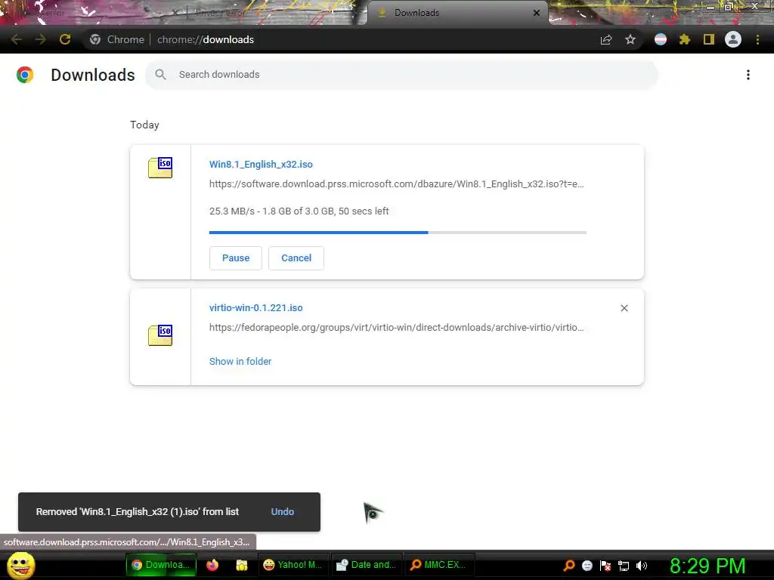Open the virtio-win-0.1.221.iso filename link

click(x=255, y=308)
